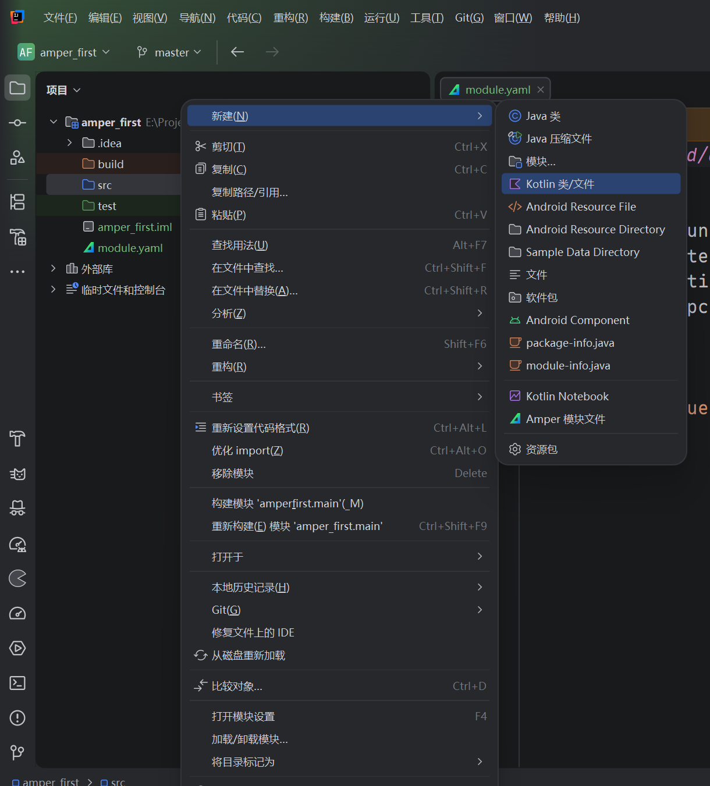The width and height of the screenshot is (710, 786).
Task: Open the Project tool window folder icon
Action: [x=17, y=88]
